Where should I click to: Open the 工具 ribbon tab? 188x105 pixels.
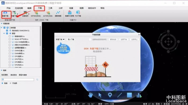pyautogui.click(x=50, y=8)
